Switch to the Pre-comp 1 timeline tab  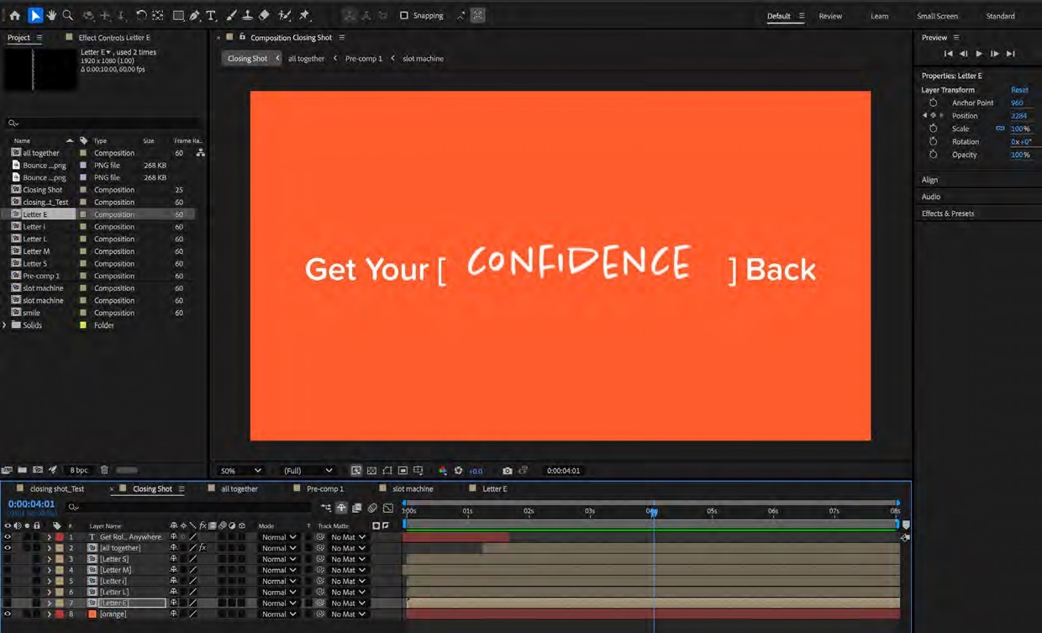coord(324,488)
